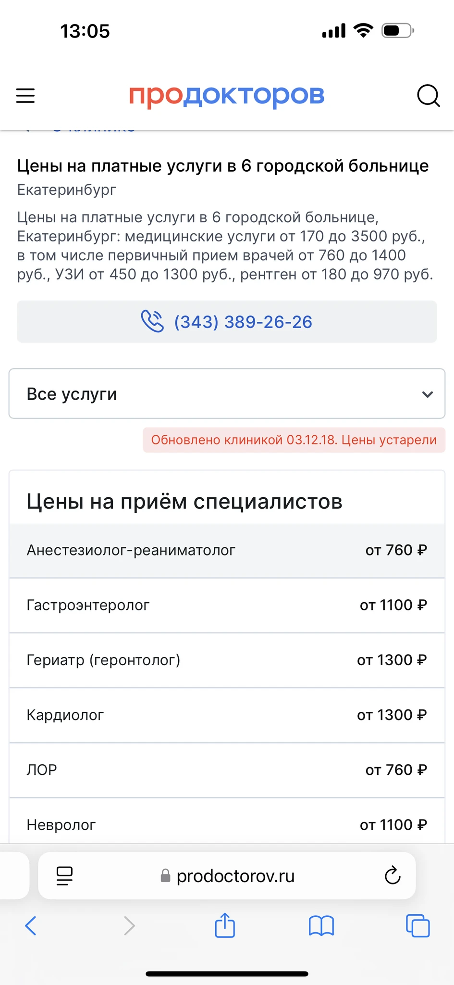Click the продокторов logo
The image size is (454, 985).
[x=227, y=96]
